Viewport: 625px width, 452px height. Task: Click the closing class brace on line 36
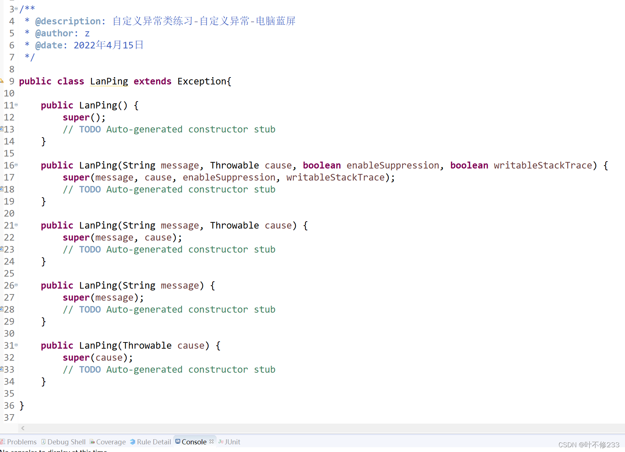click(21, 405)
